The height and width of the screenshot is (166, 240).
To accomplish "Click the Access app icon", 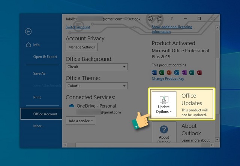I will pos(199,73).
